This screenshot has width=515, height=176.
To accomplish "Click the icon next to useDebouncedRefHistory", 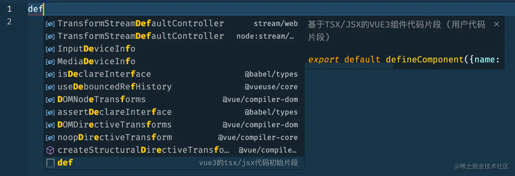I will (50, 87).
